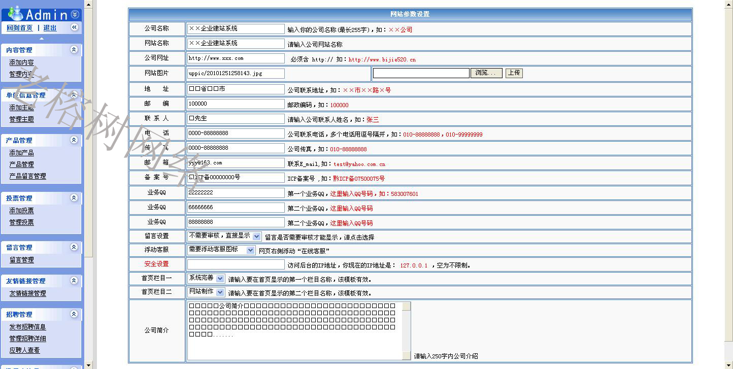Open 应聘人查看 in sidebar
Viewport: 733px width, 369px height.
pos(24,350)
